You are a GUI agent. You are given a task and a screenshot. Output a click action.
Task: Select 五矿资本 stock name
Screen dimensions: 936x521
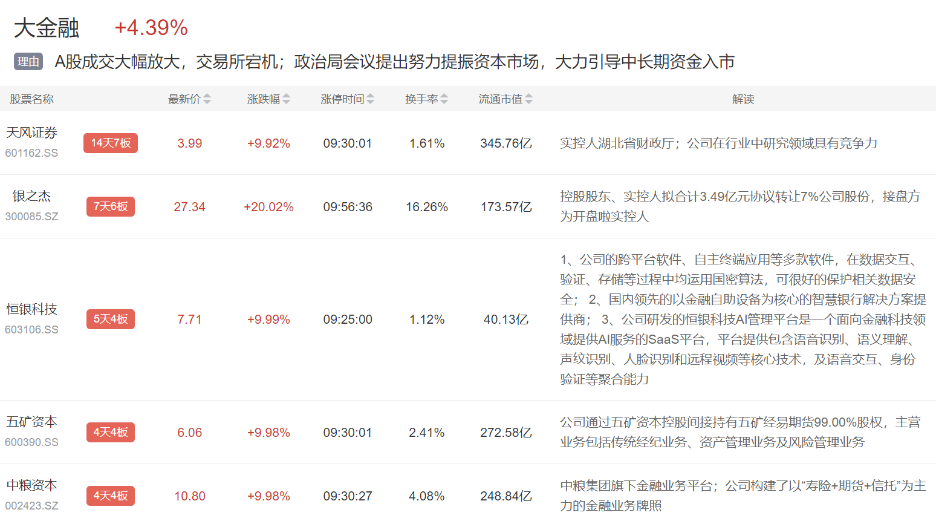pyautogui.click(x=31, y=422)
